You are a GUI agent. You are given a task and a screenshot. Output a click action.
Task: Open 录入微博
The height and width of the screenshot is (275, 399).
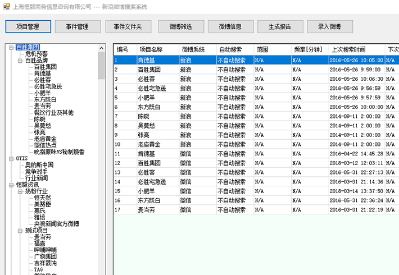[x=330, y=27]
